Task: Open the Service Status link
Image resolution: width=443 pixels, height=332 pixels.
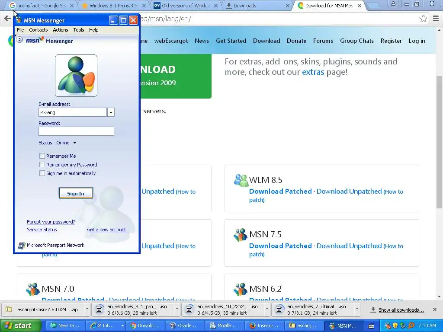Action: pyautogui.click(x=42, y=230)
